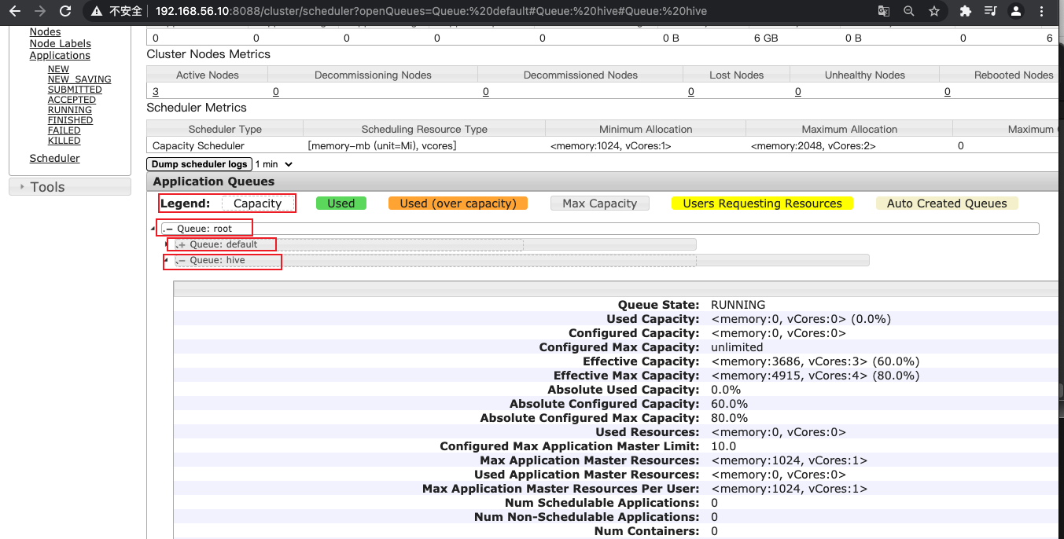Viewport: 1064px width, 539px height.
Task: Filter applications by NEW_SAVING state
Action: (x=79, y=79)
